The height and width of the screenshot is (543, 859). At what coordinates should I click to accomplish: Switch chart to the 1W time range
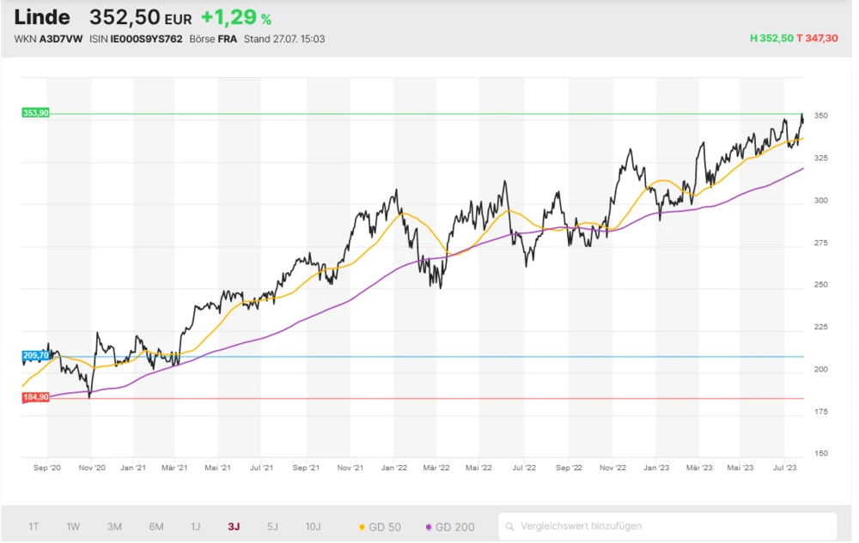[x=73, y=527]
